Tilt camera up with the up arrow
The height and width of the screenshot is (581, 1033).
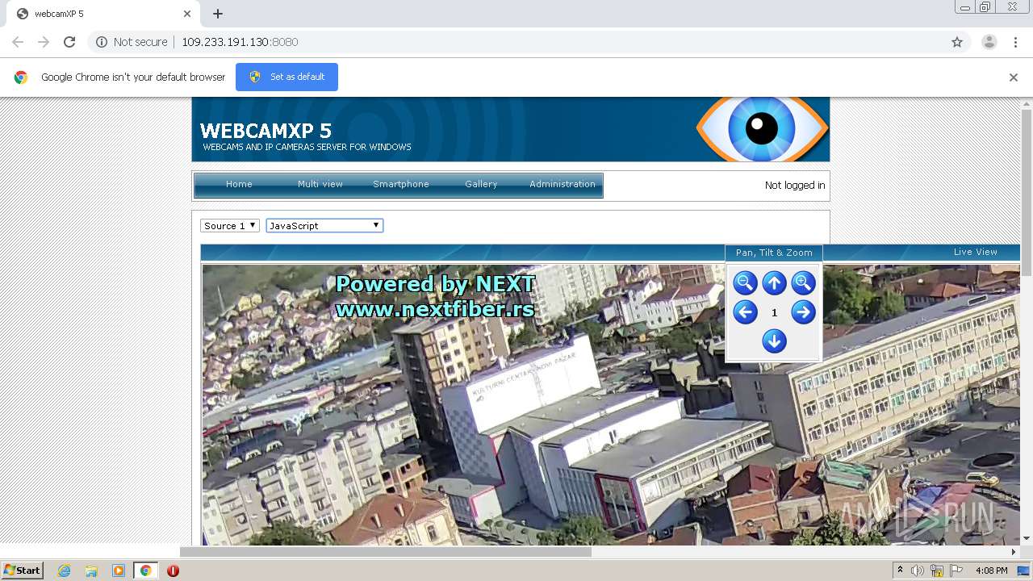click(x=774, y=283)
